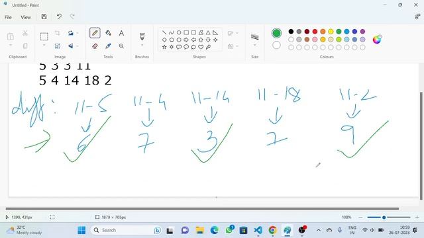Open the View menu

tap(26, 17)
